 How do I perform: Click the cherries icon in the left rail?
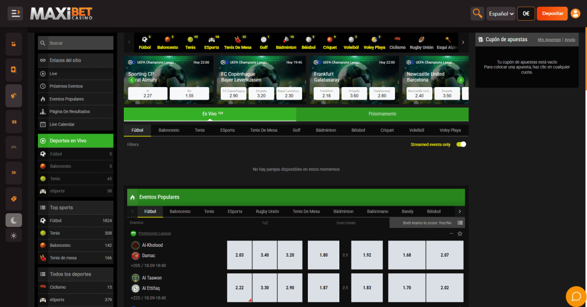point(14,44)
